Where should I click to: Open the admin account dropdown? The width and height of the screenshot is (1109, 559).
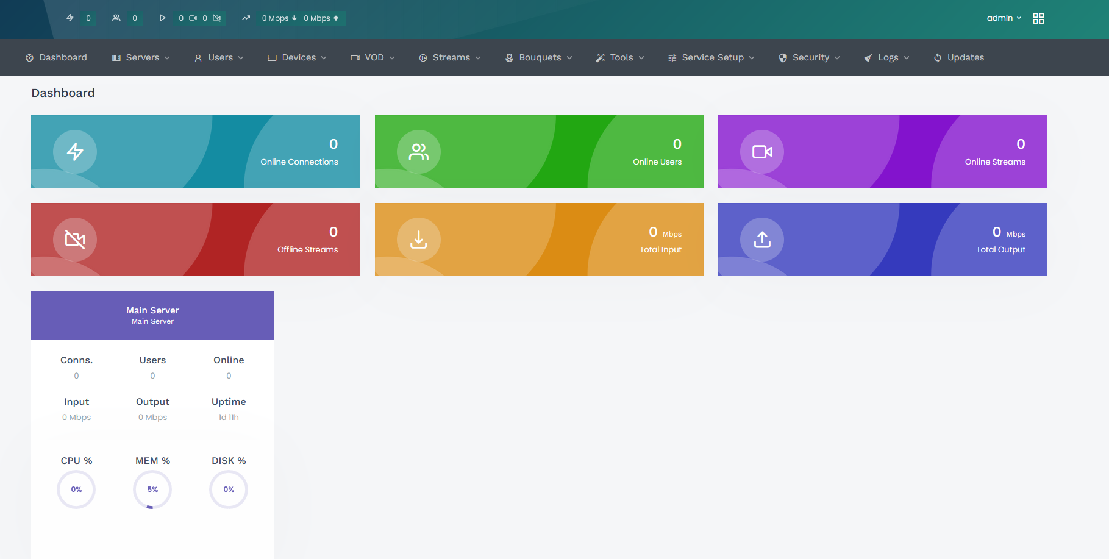click(x=1004, y=18)
